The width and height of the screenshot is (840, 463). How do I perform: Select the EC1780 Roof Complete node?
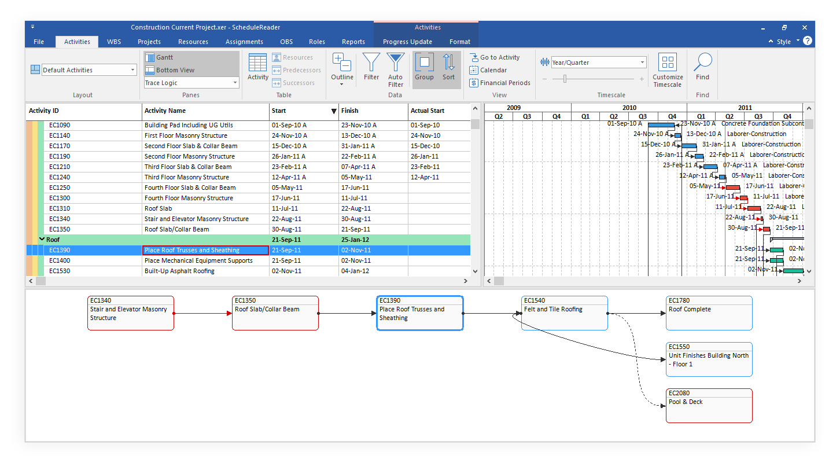pos(709,313)
